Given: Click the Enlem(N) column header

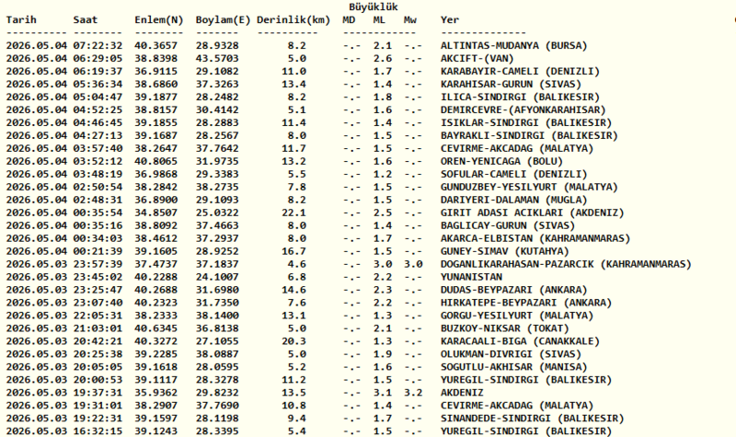Looking at the screenshot, I should click(x=158, y=20).
